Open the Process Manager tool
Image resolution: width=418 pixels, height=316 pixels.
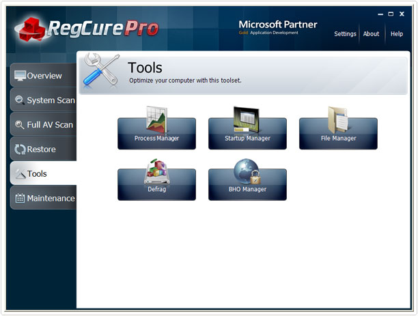156,134
